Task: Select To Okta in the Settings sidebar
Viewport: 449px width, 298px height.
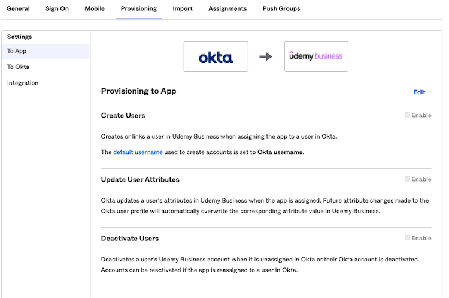Action: pos(19,67)
